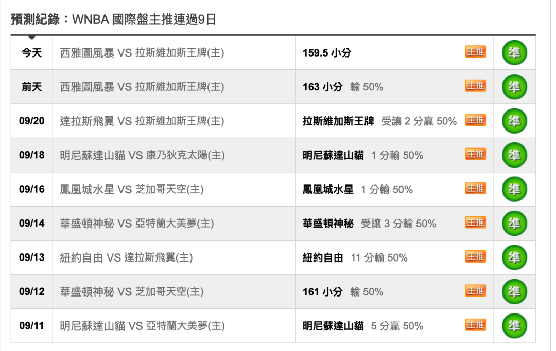Screen dimensions: 556x351
Task: Open the 紐約自由 VS 達拉斯飛翼 matchup
Action: [126, 258]
